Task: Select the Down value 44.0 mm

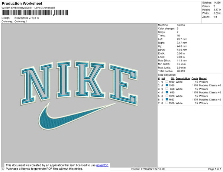Action: pos(182,50)
